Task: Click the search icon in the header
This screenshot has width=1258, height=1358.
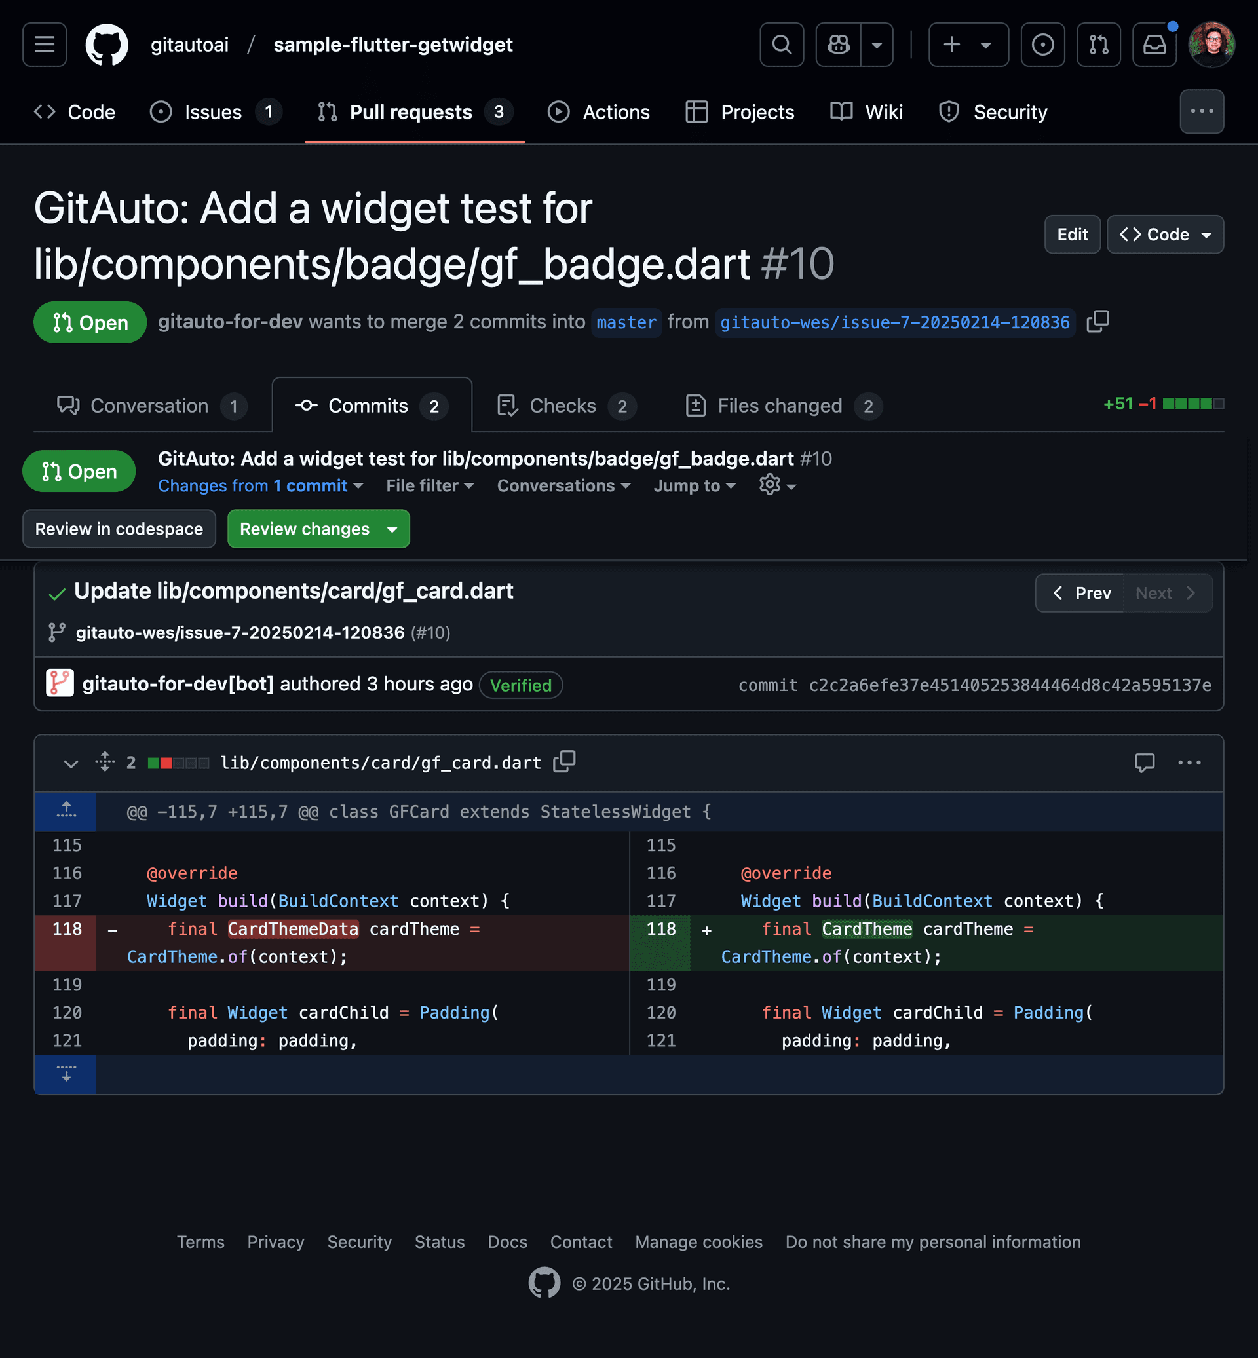Action: pyautogui.click(x=781, y=45)
